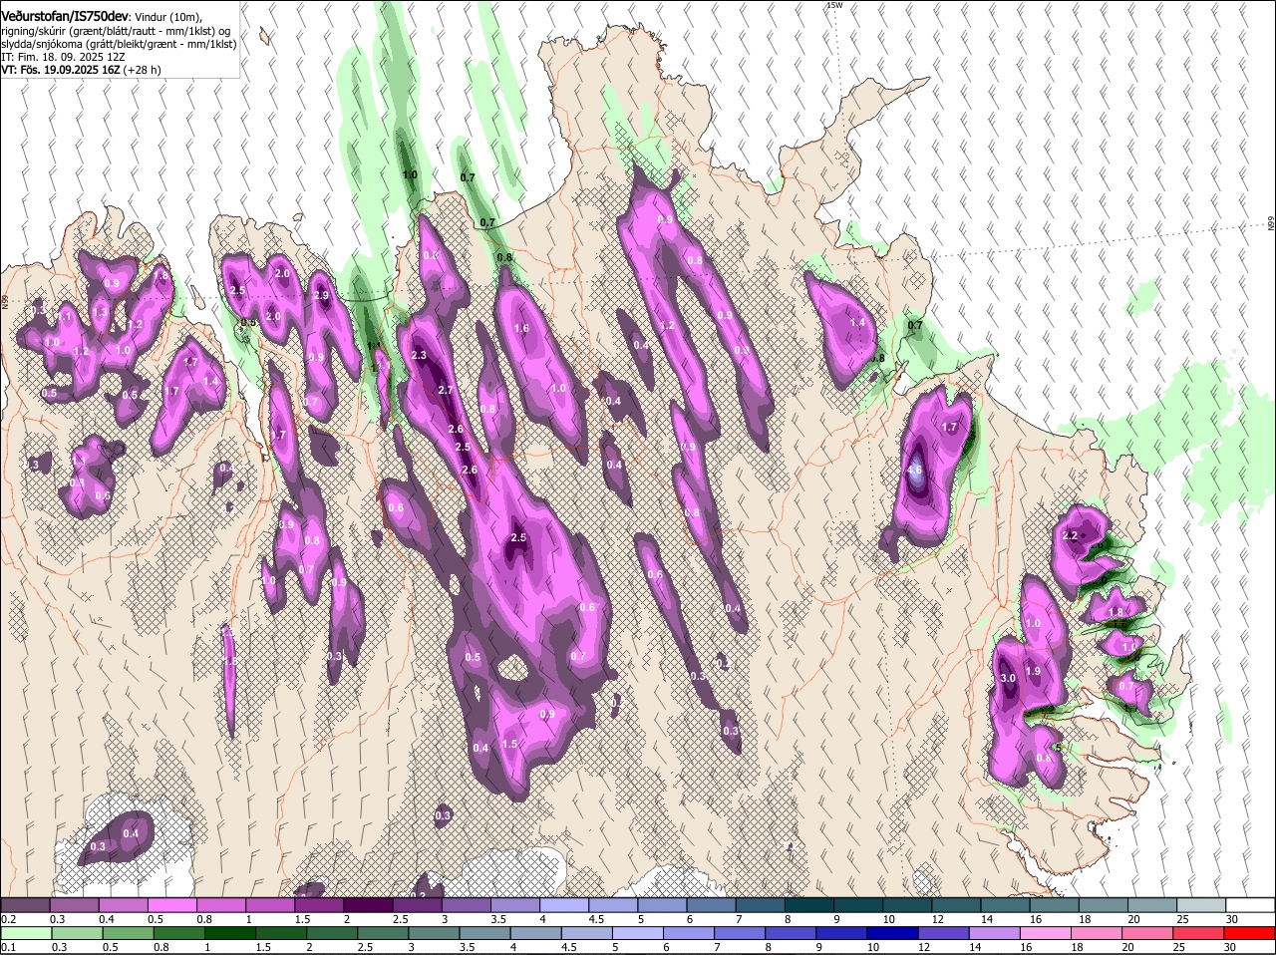
Task: Click the '3.5' label in upper legend row
Action: 497,919
